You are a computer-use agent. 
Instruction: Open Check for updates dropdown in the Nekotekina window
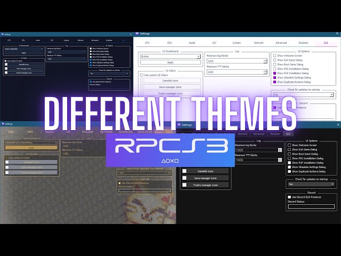(x=144, y=173)
